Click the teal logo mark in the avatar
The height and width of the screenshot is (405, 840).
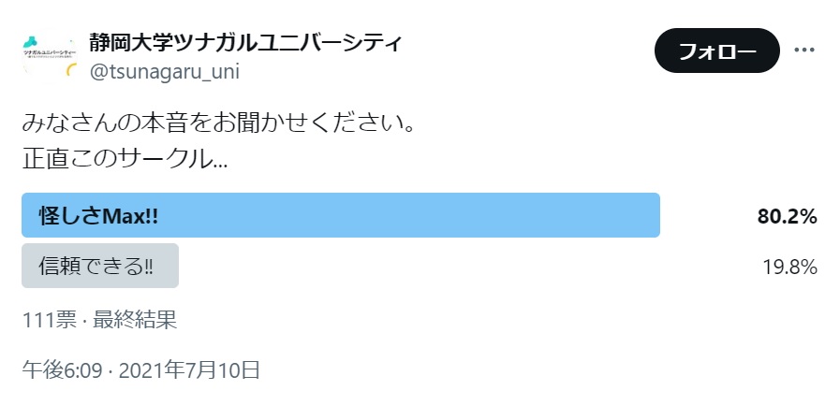(x=31, y=42)
